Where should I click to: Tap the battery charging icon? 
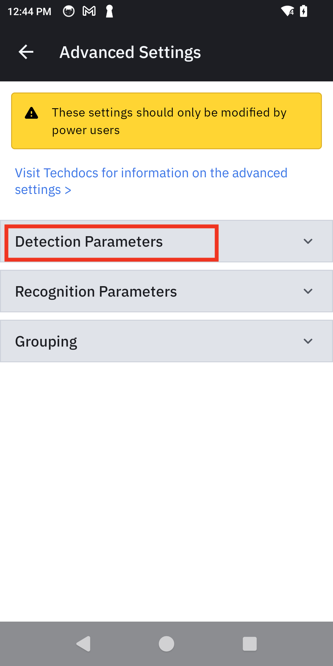click(x=304, y=11)
